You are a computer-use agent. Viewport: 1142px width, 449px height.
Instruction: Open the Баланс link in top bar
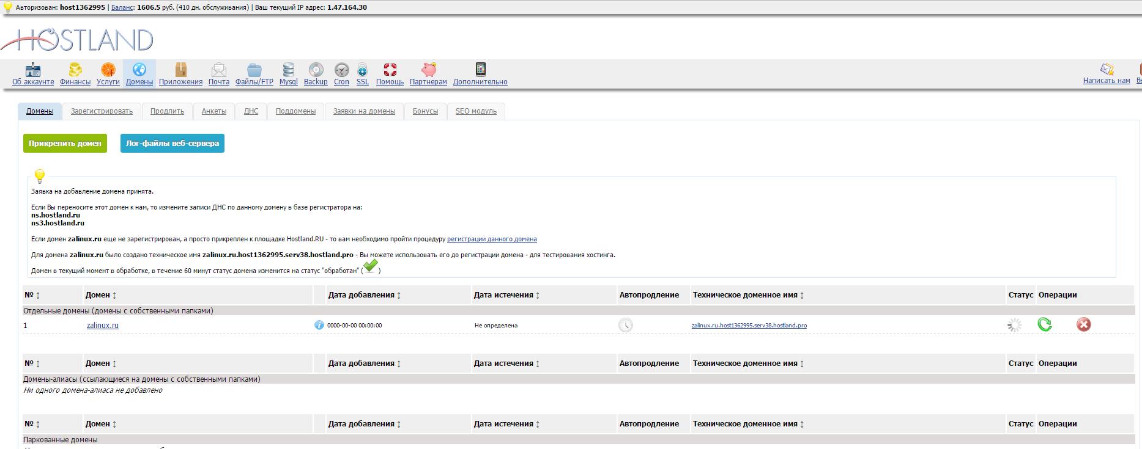click(122, 7)
